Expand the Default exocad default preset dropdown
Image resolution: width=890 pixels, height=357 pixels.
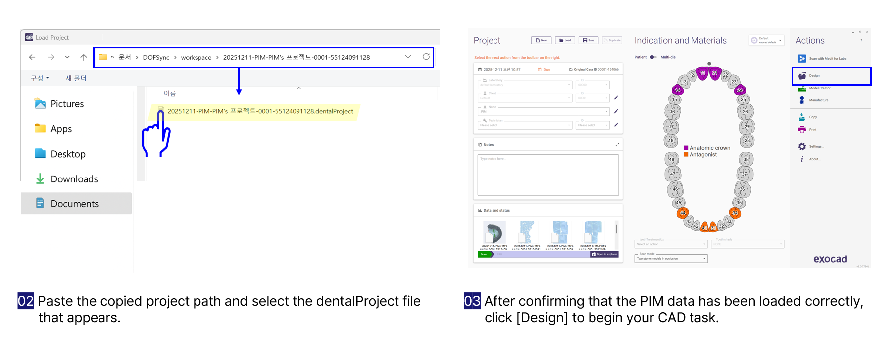click(x=767, y=41)
